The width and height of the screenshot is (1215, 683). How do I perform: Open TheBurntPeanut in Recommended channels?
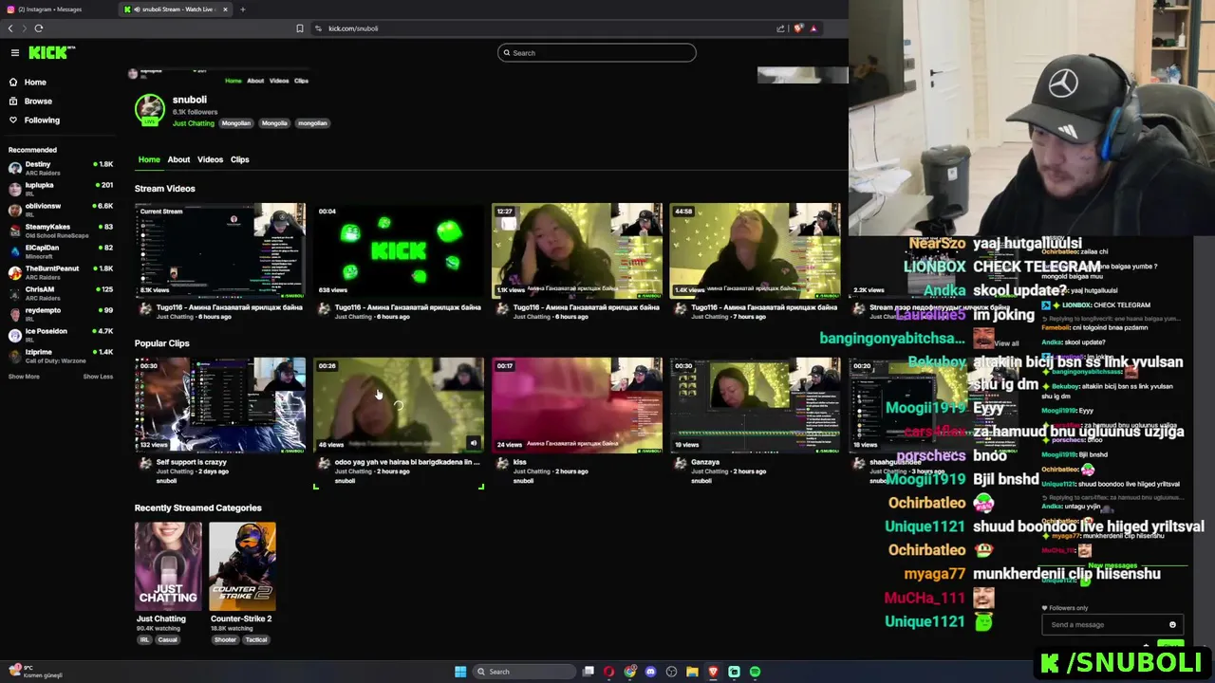(61, 272)
